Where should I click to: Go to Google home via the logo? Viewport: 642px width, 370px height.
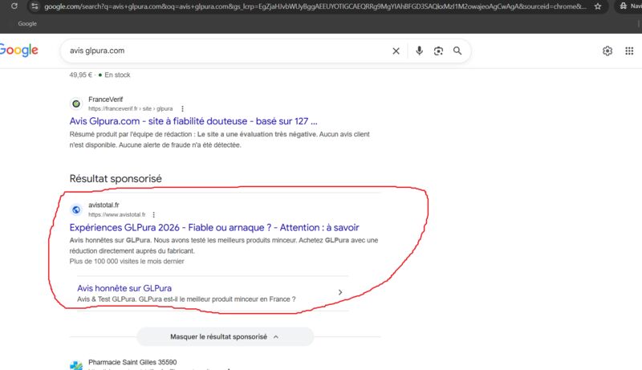pyautogui.click(x=18, y=51)
